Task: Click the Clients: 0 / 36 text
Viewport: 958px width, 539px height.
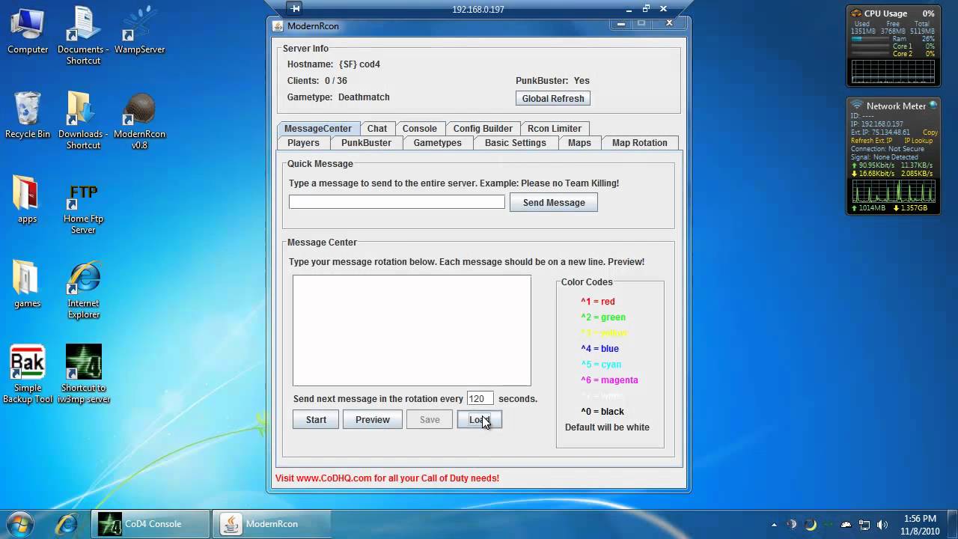Action: [317, 81]
